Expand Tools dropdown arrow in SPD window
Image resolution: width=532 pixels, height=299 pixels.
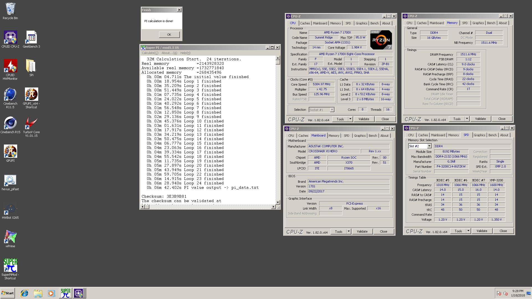coord(468,231)
